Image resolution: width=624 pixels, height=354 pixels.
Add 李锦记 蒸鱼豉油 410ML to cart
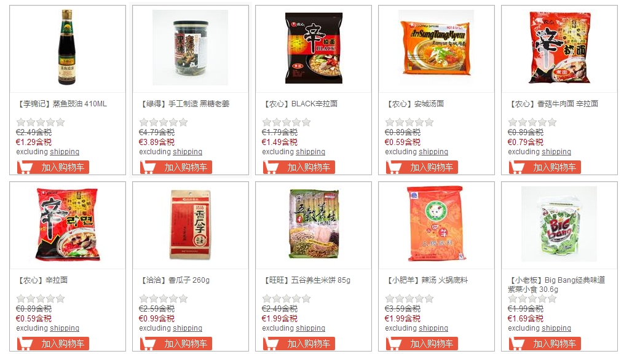click(53, 167)
